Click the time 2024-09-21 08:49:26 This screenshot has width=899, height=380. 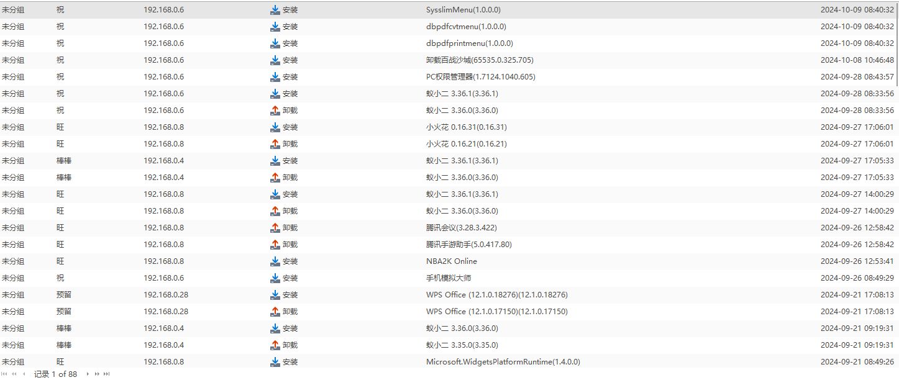click(857, 362)
